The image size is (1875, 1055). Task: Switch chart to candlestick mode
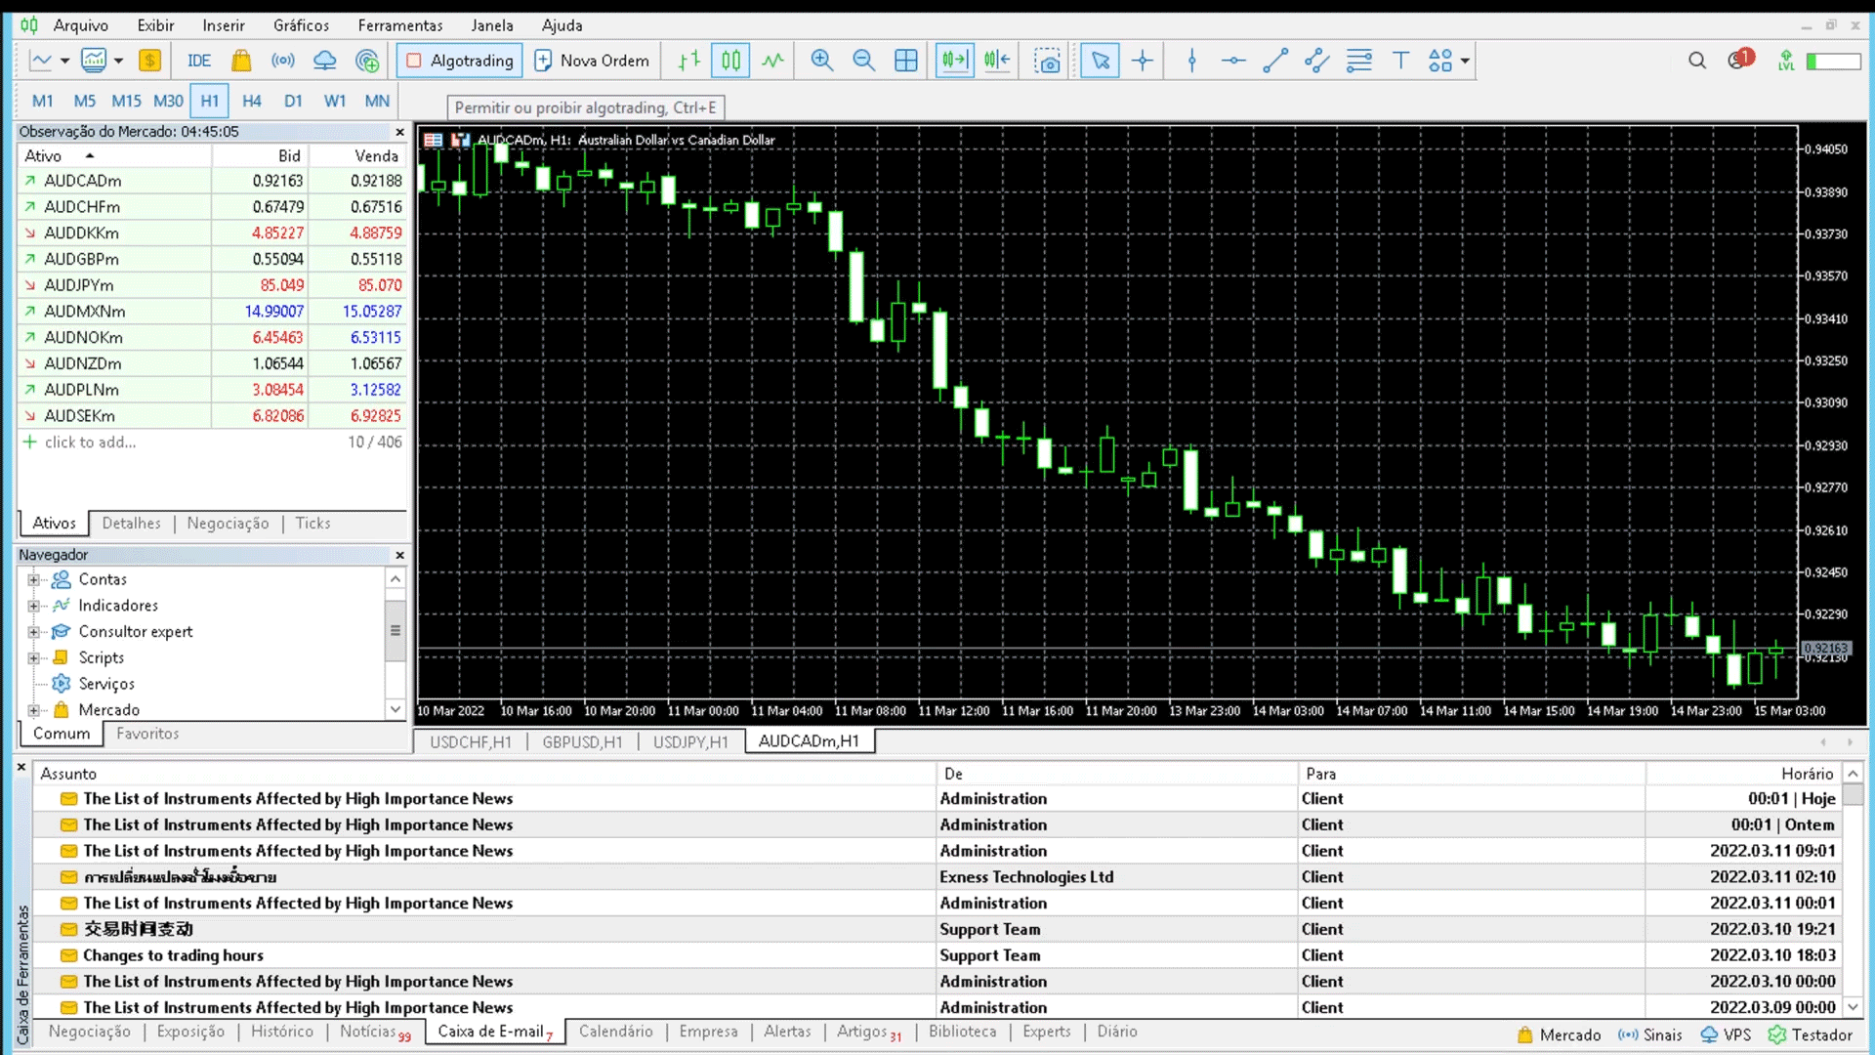pyautogui.click(x=730, y=61)
